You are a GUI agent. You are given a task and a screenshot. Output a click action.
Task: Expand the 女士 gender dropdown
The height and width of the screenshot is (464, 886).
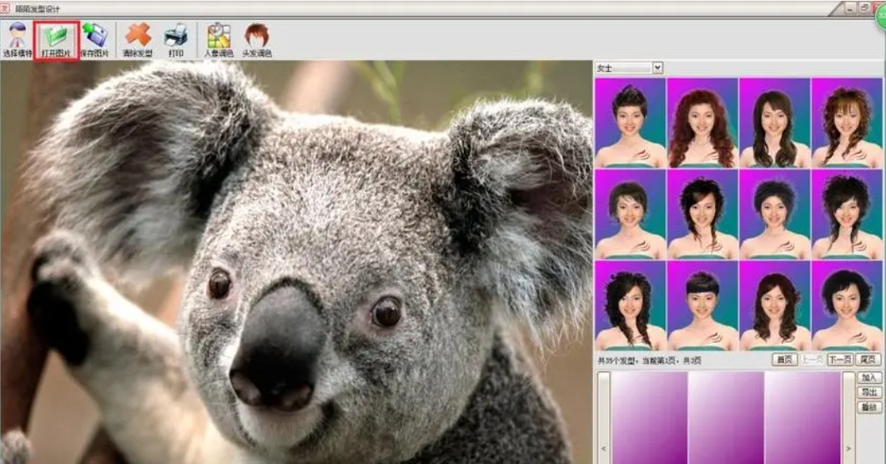click(x=657, y=68)
